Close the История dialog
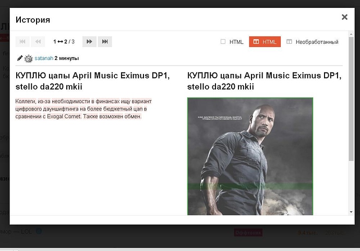The image size is (360, 251). click(x=344, y=17)
